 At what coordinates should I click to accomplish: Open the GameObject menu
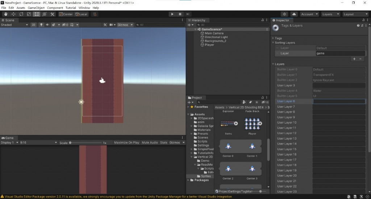point(36,8)
